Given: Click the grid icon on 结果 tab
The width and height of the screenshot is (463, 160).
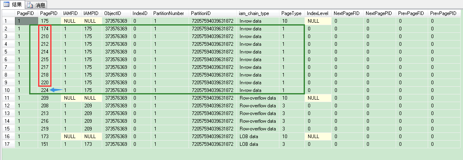Looking at the screenshot, I should click(x=6, y=4).
